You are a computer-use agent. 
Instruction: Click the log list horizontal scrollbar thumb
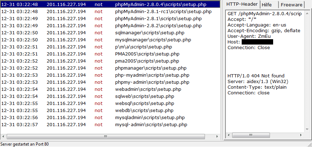tap(106, 136)
